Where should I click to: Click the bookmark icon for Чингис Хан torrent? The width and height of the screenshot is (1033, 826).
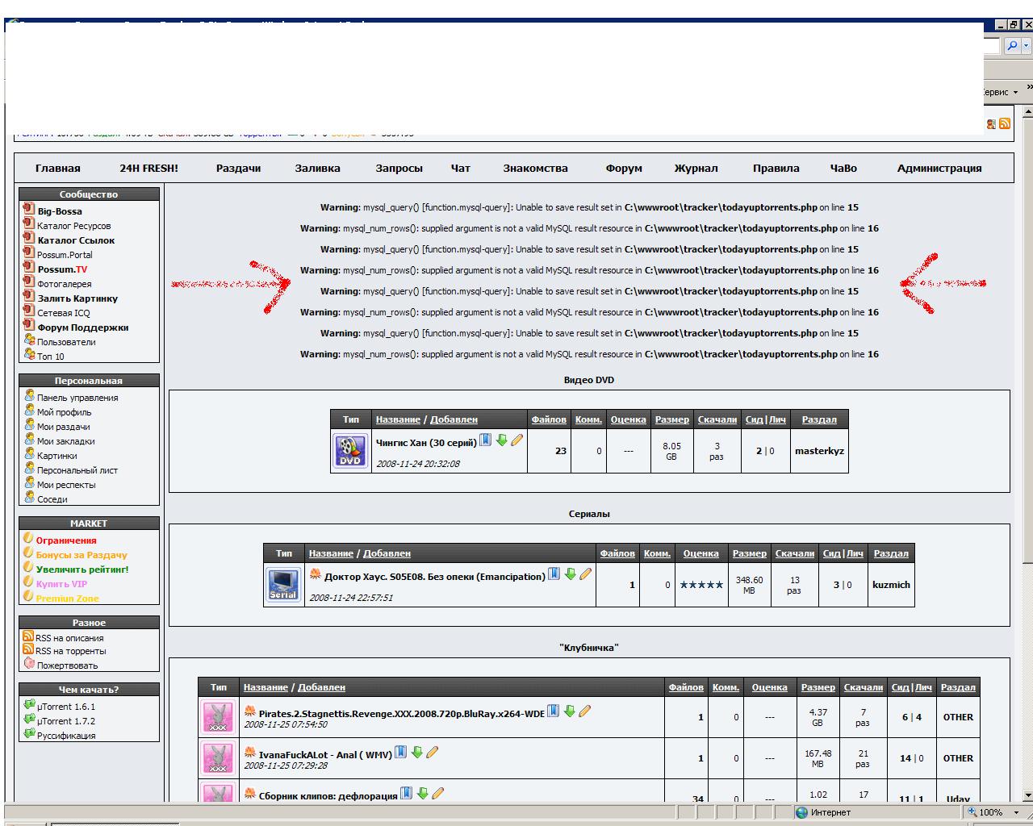[x=485, y=440]
